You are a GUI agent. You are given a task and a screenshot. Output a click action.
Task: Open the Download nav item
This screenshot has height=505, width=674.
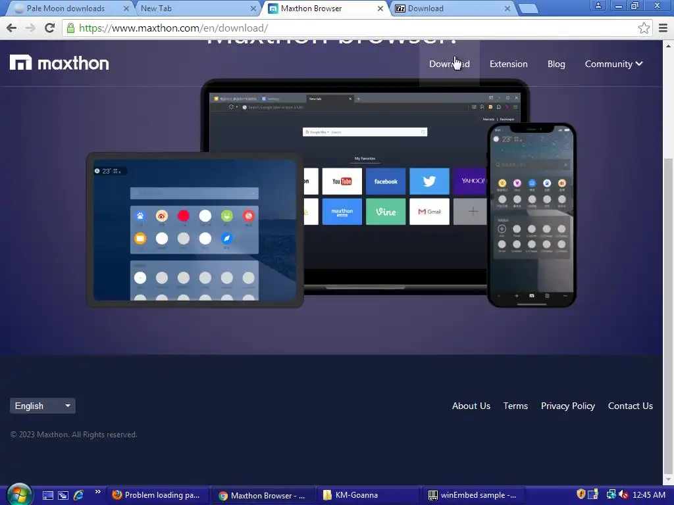coord(449,64)
